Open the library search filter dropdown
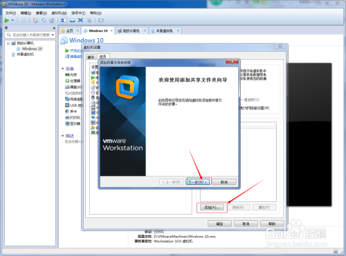The image size is (346, 256). [53, 35]
